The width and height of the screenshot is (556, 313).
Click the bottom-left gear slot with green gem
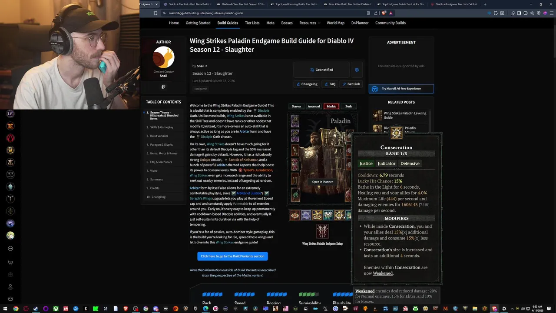click(295, 194)
